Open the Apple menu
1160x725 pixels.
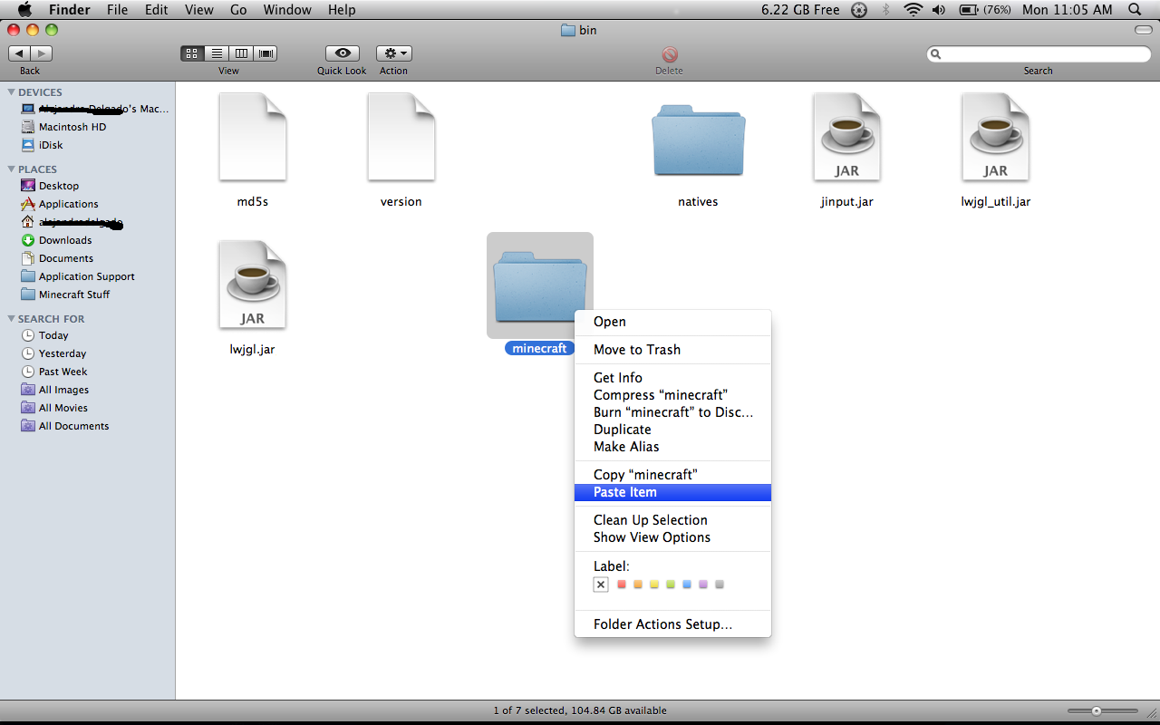pyautogui.click(x=24, y=10)
